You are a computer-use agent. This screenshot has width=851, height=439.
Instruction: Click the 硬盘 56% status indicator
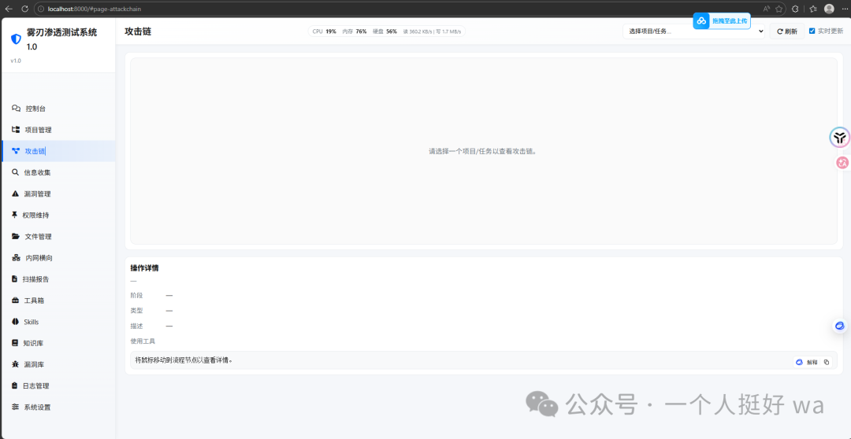tap(385, 31)
